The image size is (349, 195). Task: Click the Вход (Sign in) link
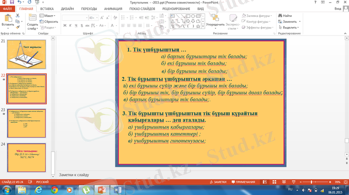[x=338, y=8]
